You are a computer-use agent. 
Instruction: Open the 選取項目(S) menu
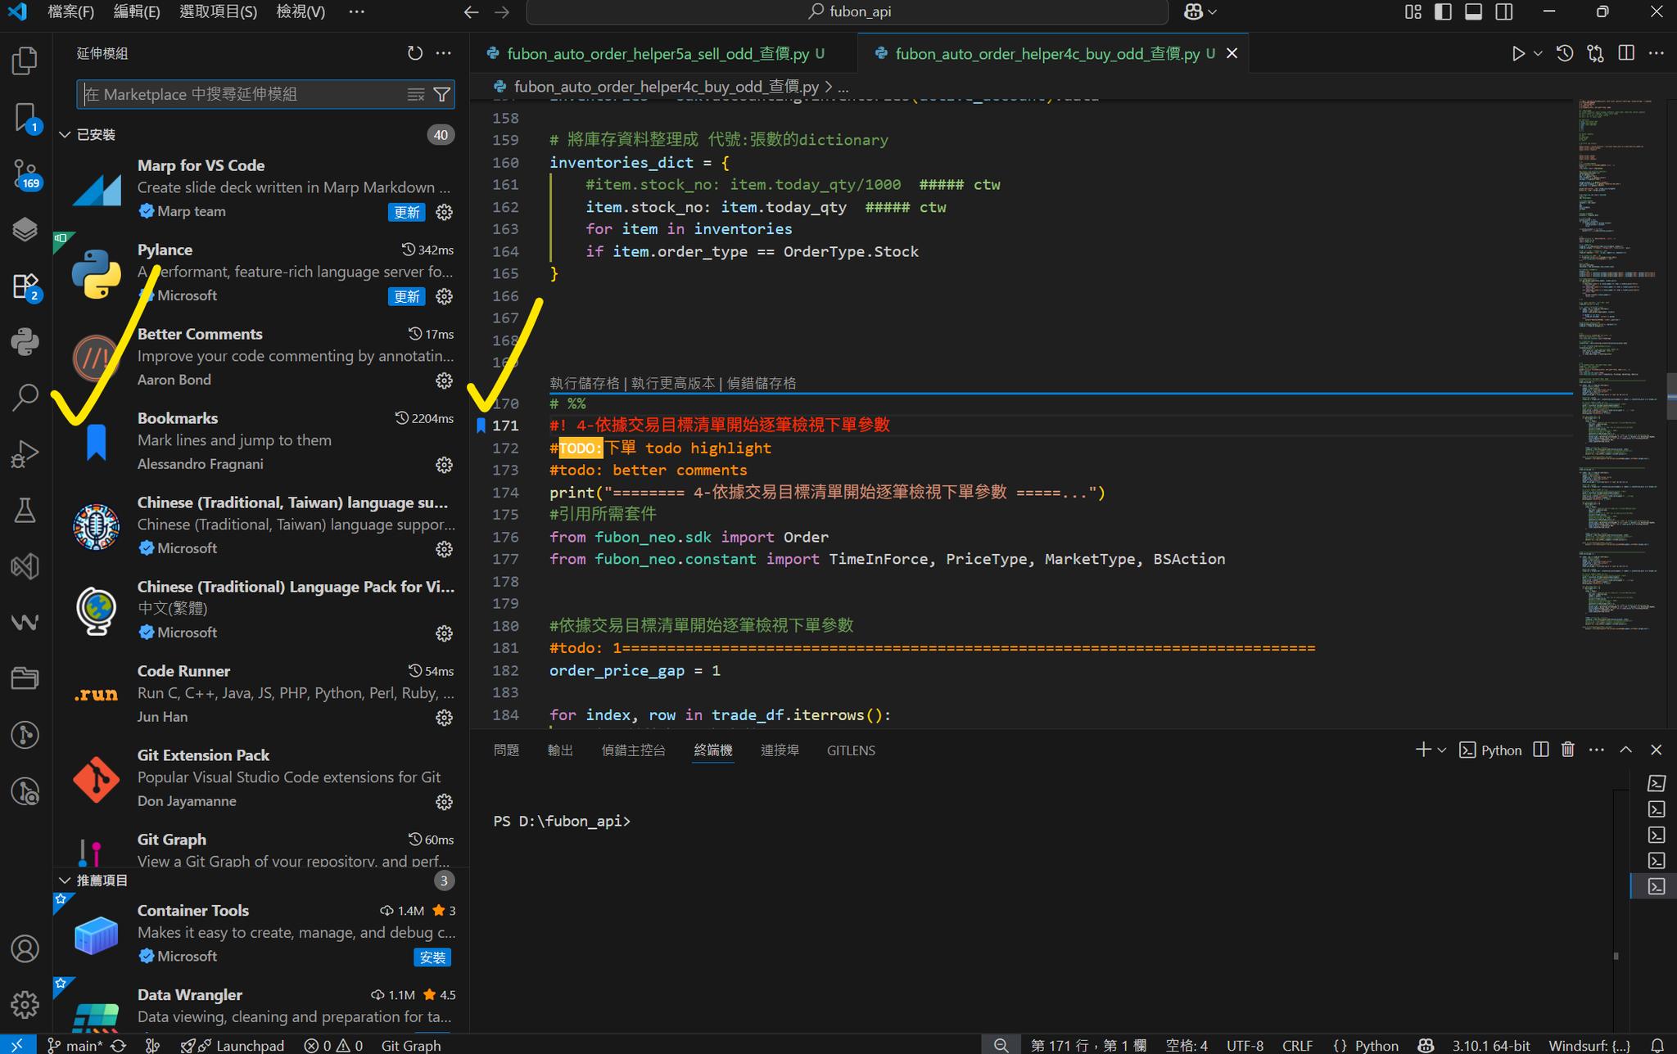coord(218,11)
